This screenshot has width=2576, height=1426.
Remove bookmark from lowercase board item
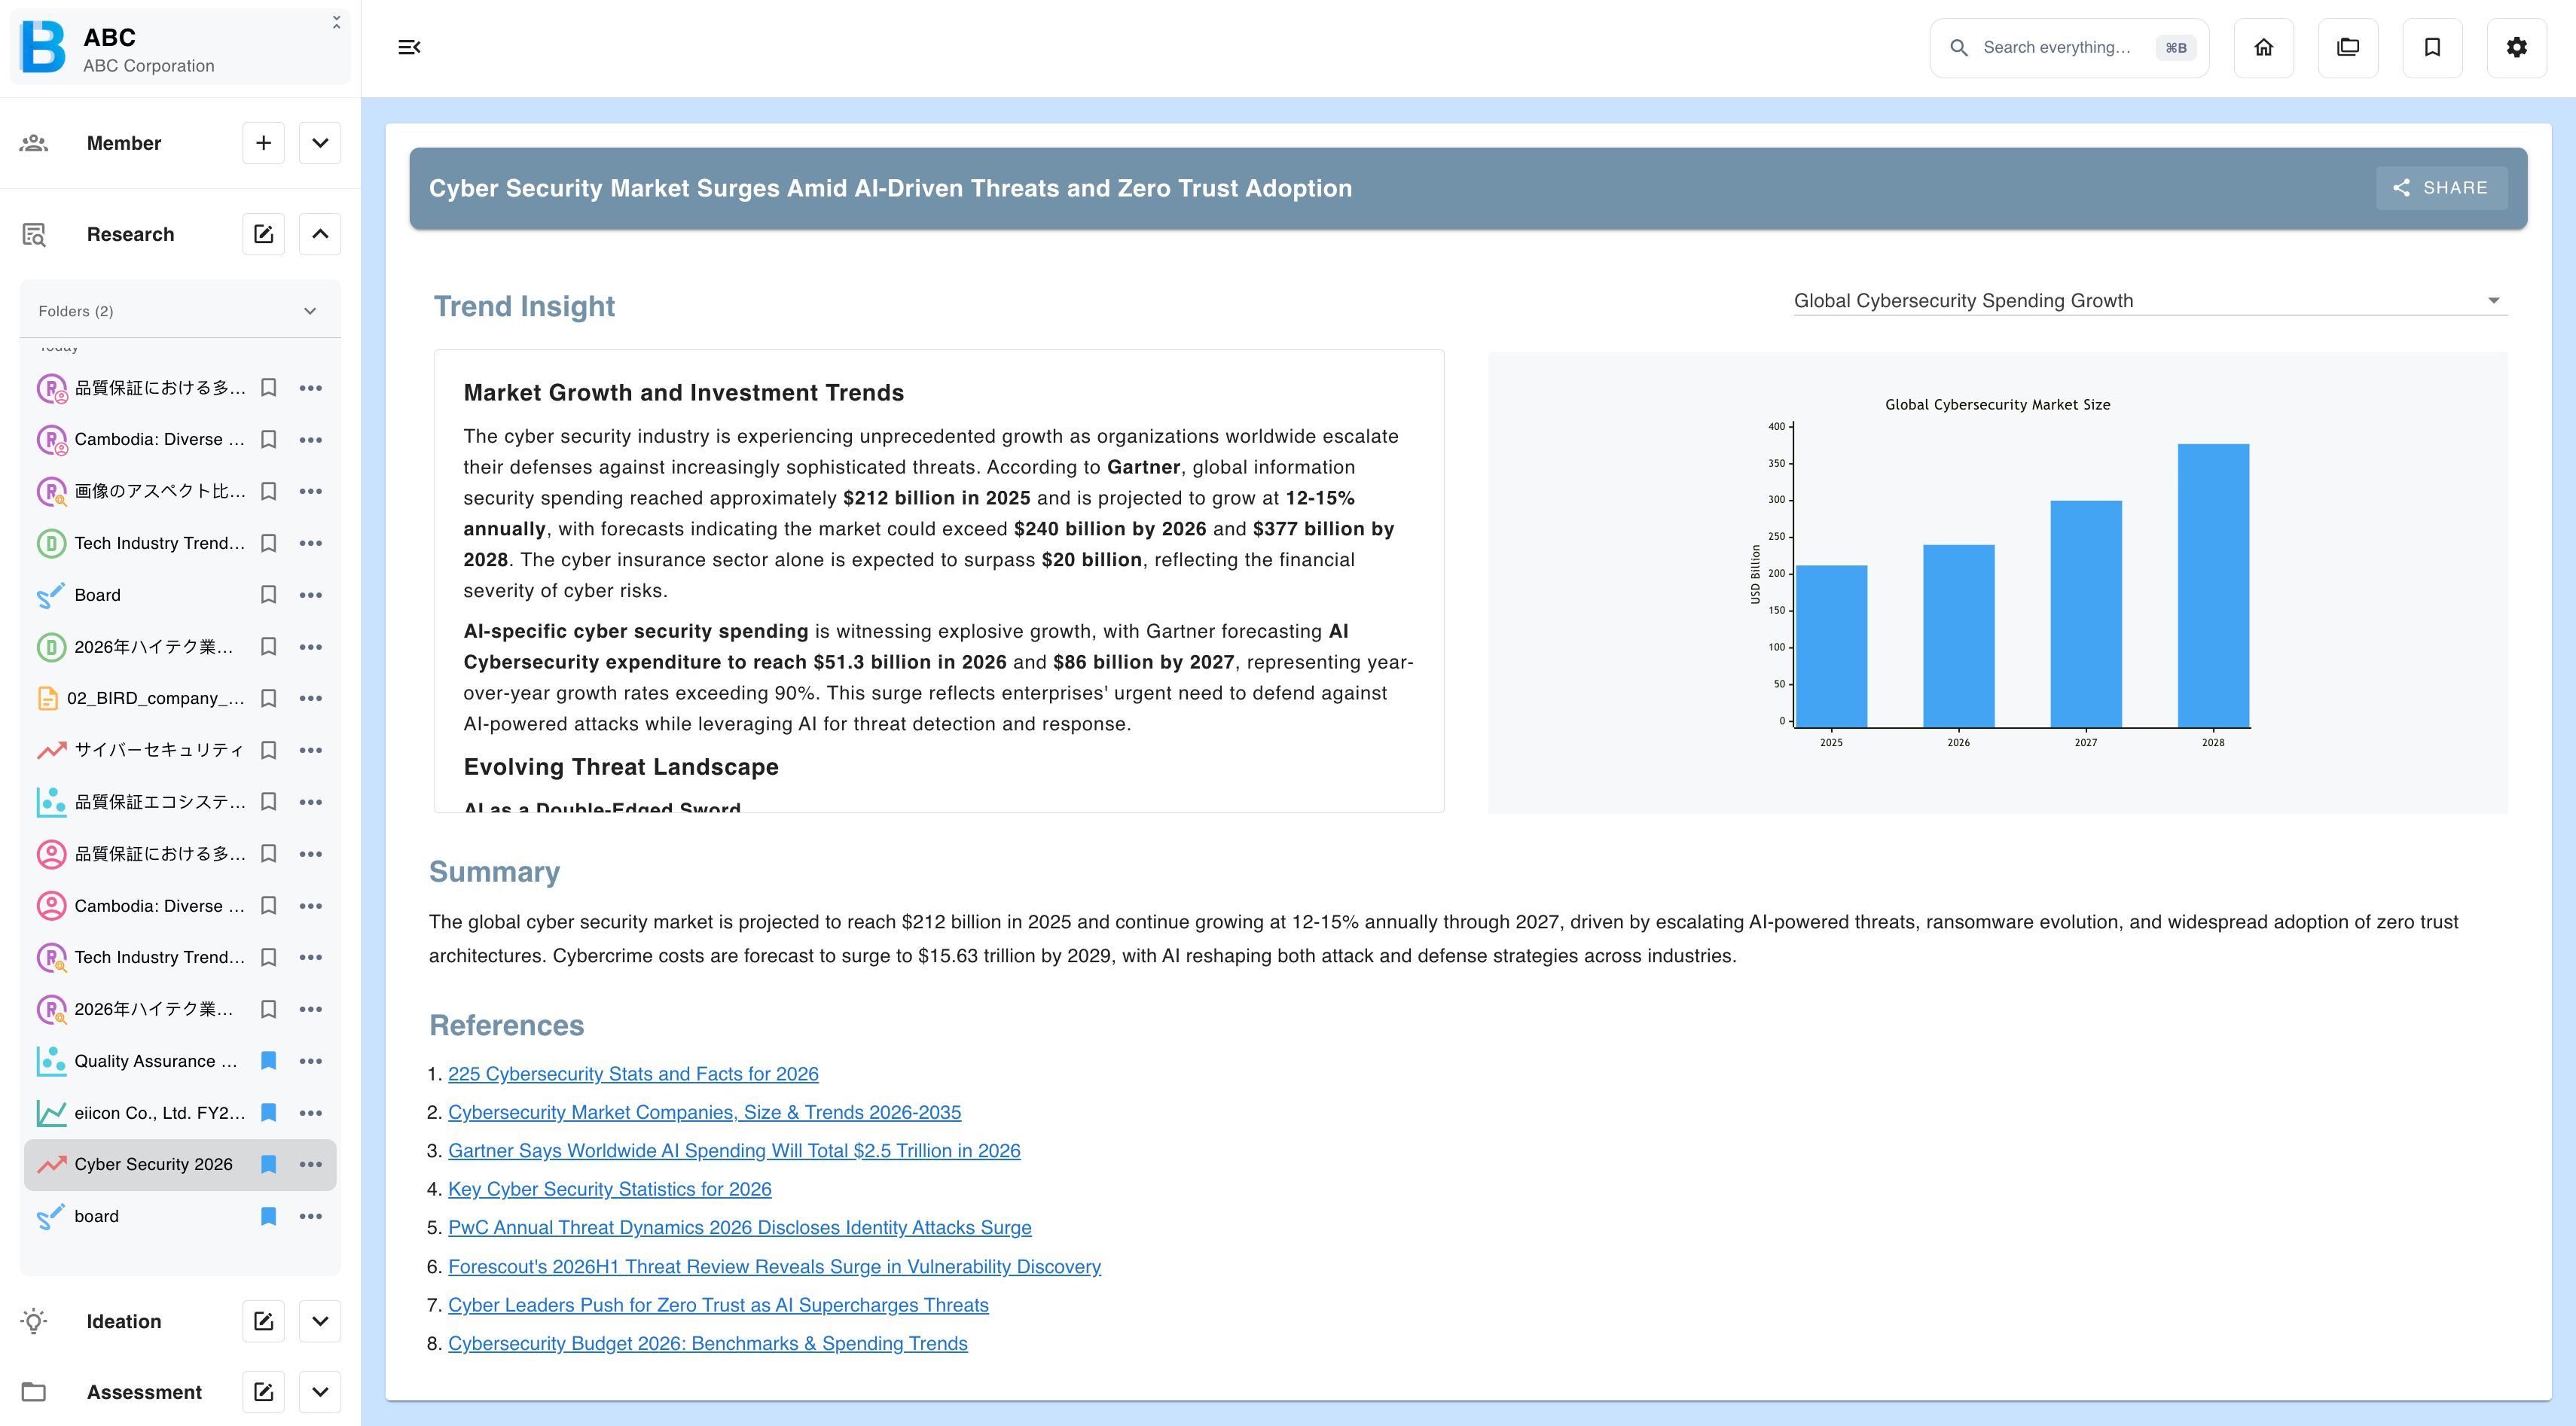click(x=268, y=1216)
